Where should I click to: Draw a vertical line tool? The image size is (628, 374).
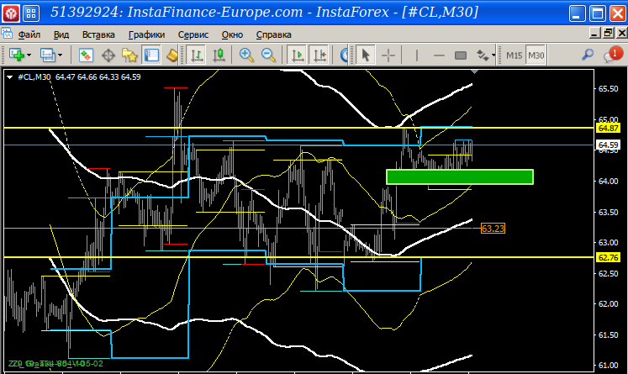tap(416, 55)
